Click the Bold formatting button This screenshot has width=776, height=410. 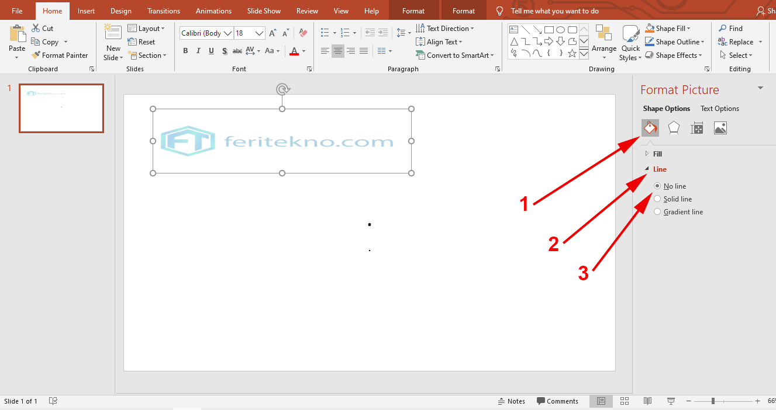click(185, 51)
